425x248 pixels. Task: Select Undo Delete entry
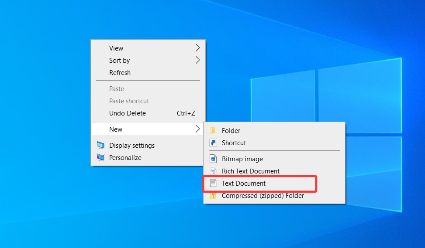click(x=148, y=113)
